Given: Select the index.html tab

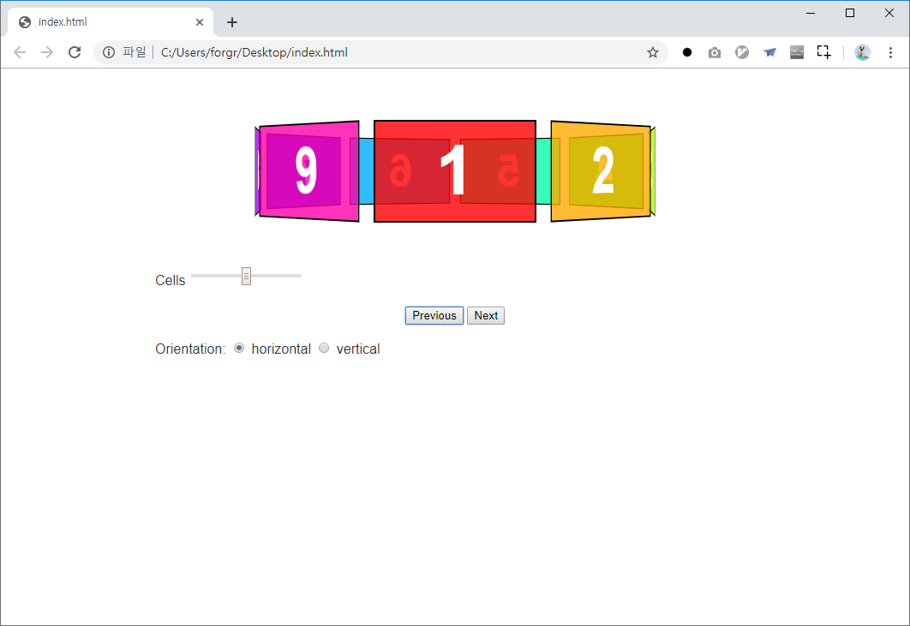Looking at the screenshot, I should tap(111, 22).
